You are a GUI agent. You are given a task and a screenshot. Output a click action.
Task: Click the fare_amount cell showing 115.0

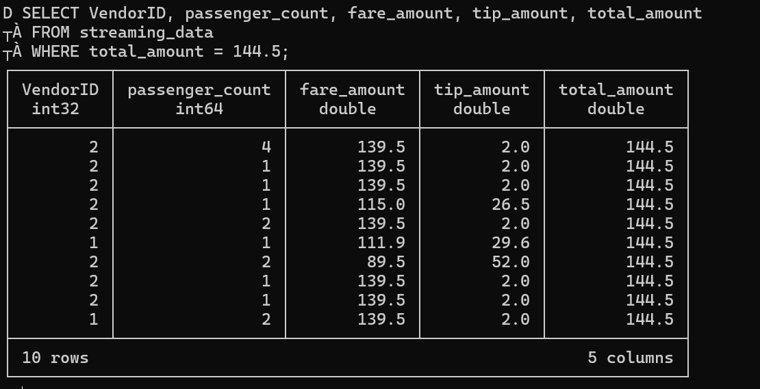tap(381, 204)
